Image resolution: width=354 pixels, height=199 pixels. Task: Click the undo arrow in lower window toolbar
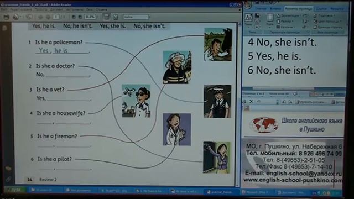pyautogui.click(x=259, y=102)
